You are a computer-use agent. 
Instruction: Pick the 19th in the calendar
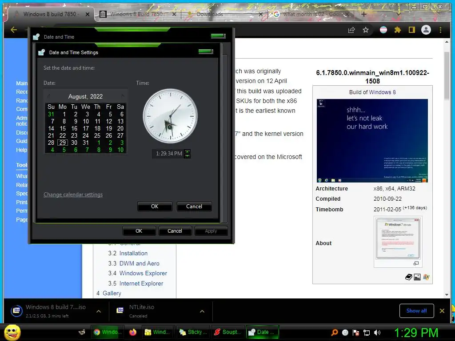pos(109,128)
